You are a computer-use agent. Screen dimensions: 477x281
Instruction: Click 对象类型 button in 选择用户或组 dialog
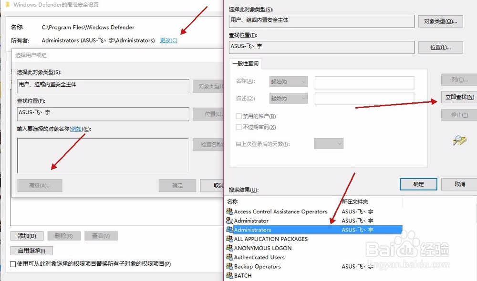pos(209,86)
